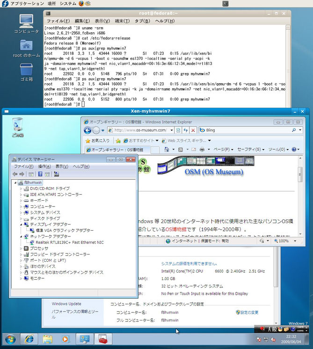Click the volume icon in Windows tray
Viewport: 313px width, 349px height.
point(273,340)
